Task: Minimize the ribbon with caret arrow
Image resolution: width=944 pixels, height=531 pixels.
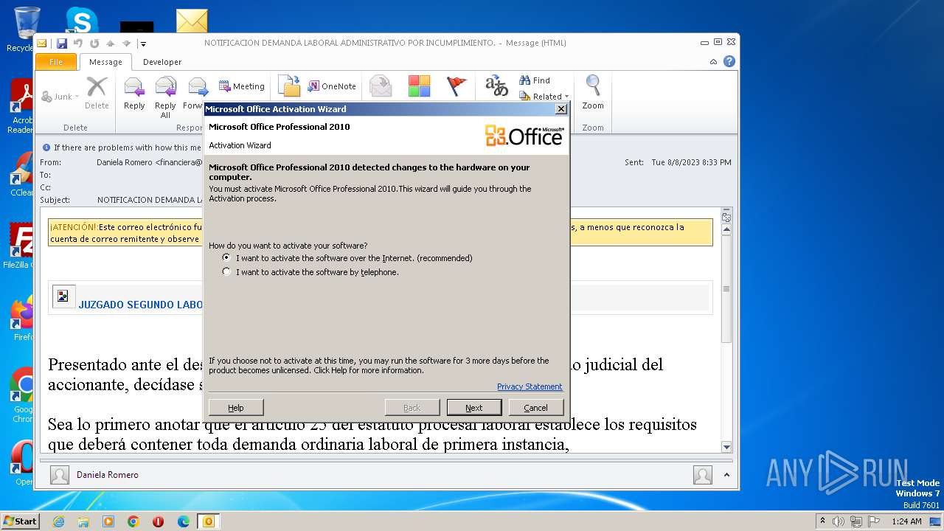Action: click(x=713, y=62)
